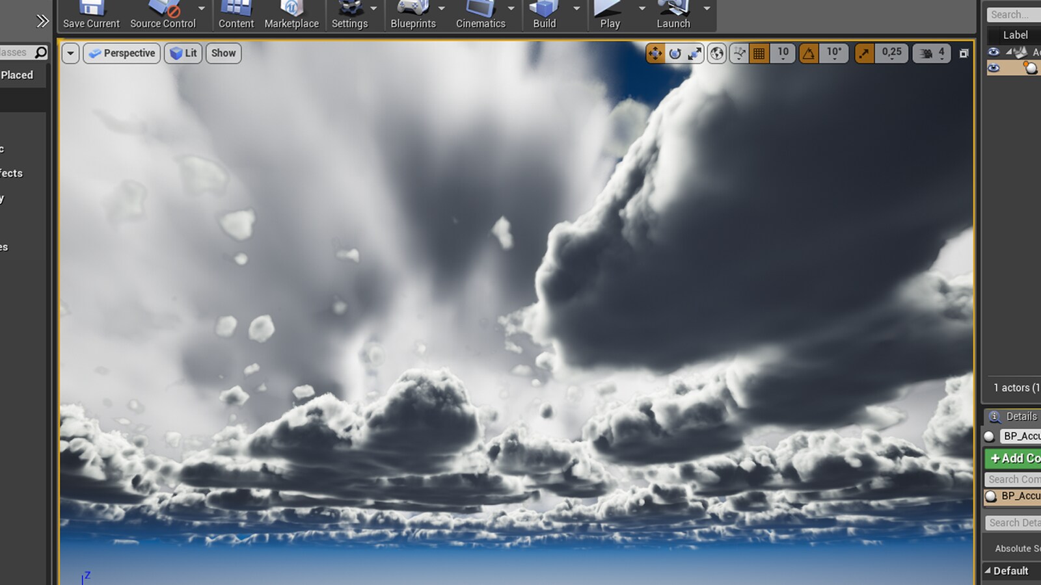
Task: Click the Launch toolbar icon
Action: coord(673,12)
